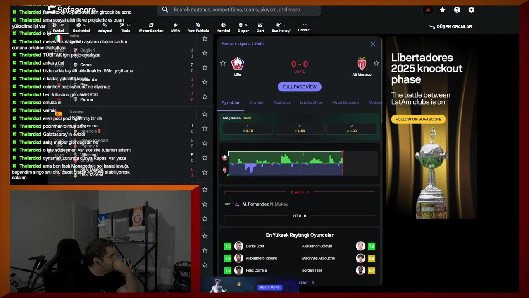Open the MMA category

tap(175, 28)
